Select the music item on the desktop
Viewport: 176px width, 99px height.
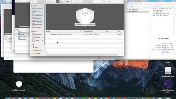tap(168, 63)
